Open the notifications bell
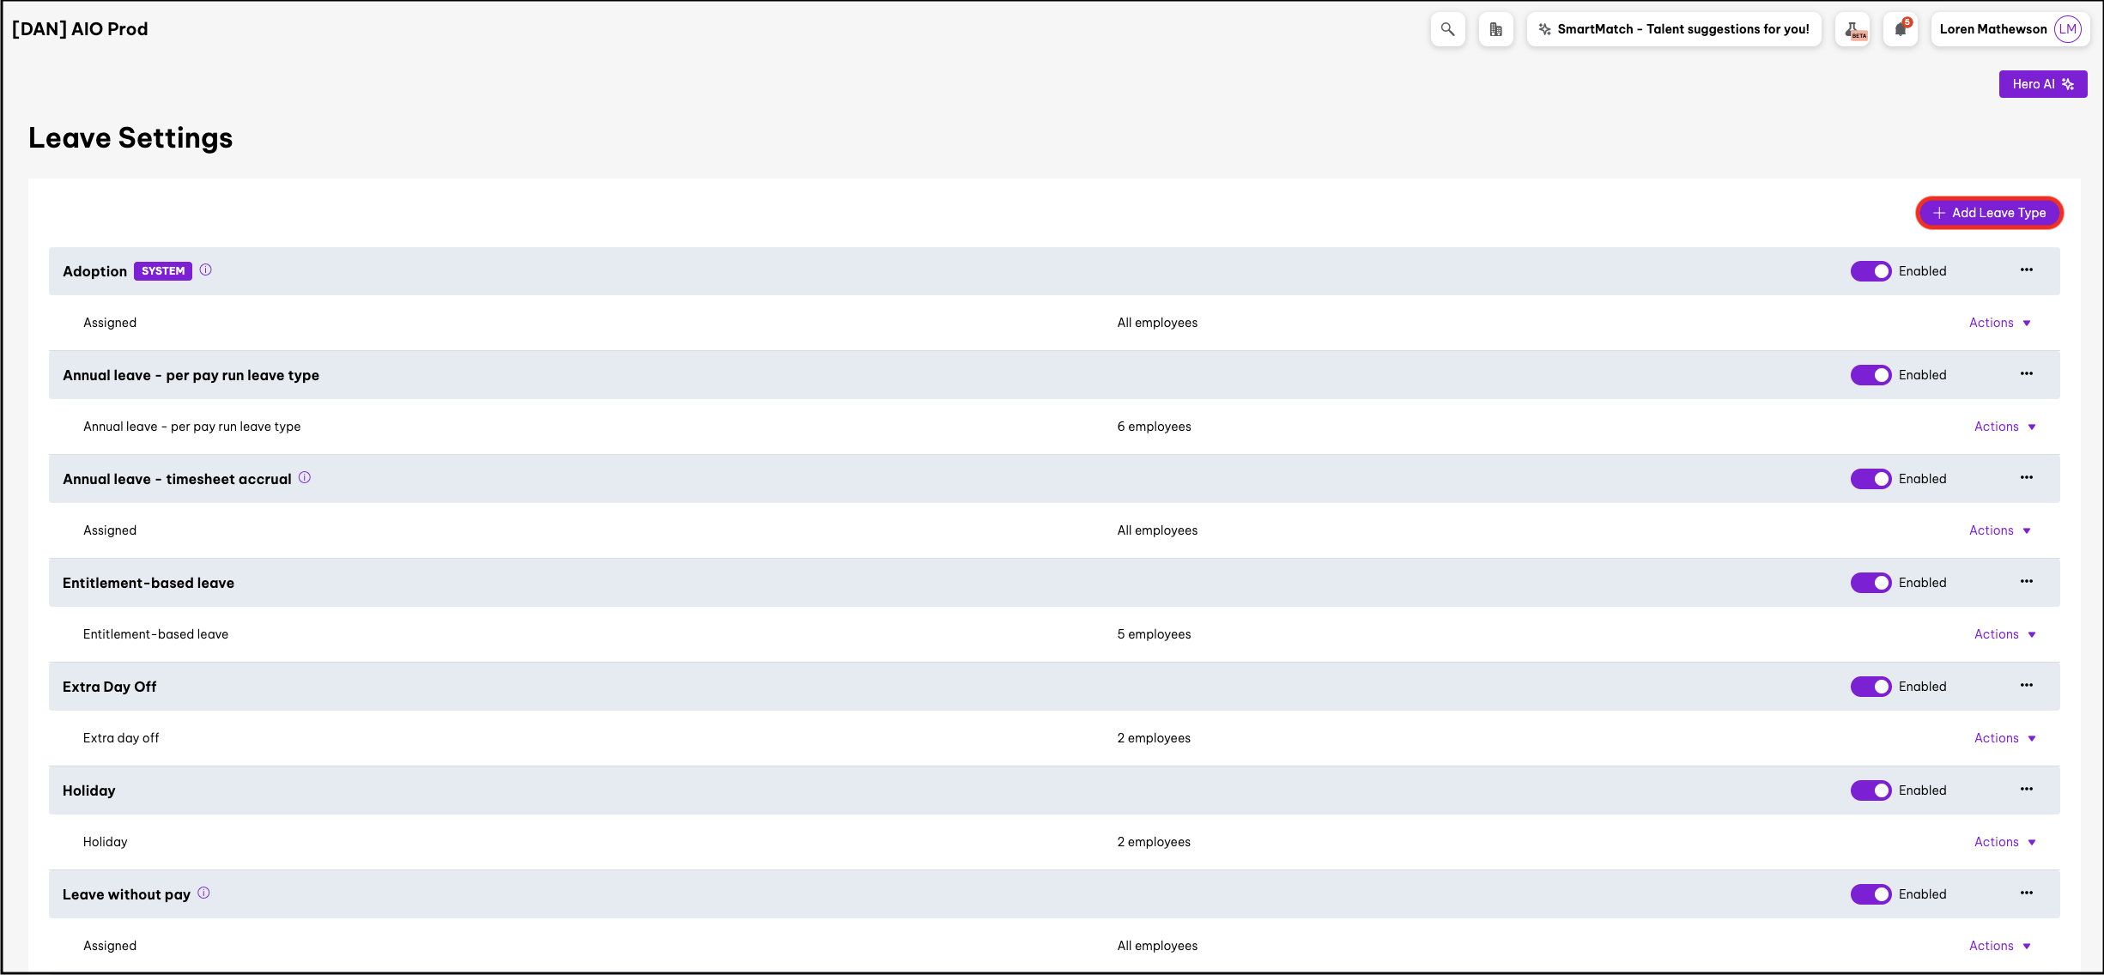The height and width of the screenshot is (975, 2104). click(x=1901, y=29)
